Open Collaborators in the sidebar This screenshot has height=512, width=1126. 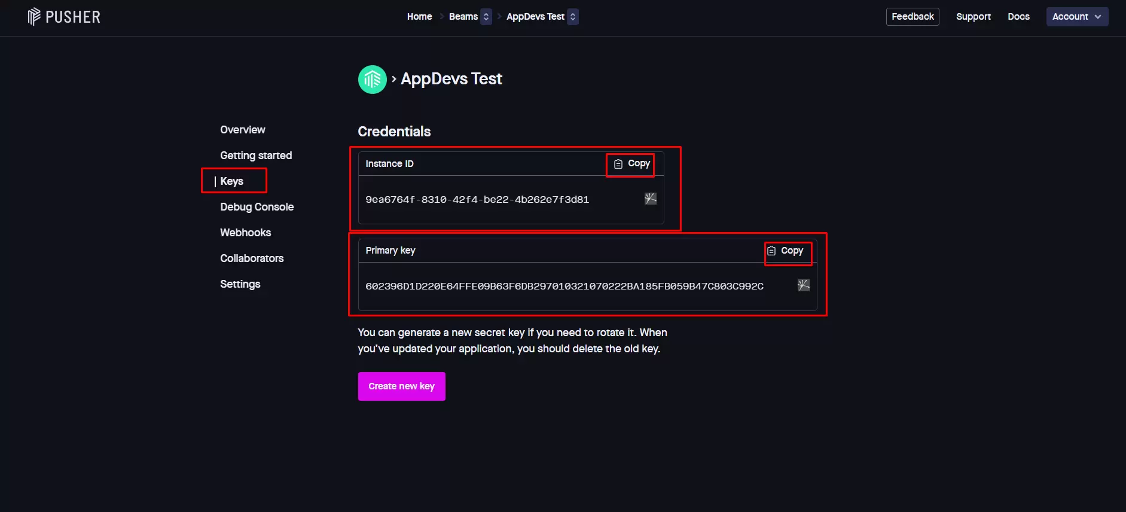click(x=252, y=258)
